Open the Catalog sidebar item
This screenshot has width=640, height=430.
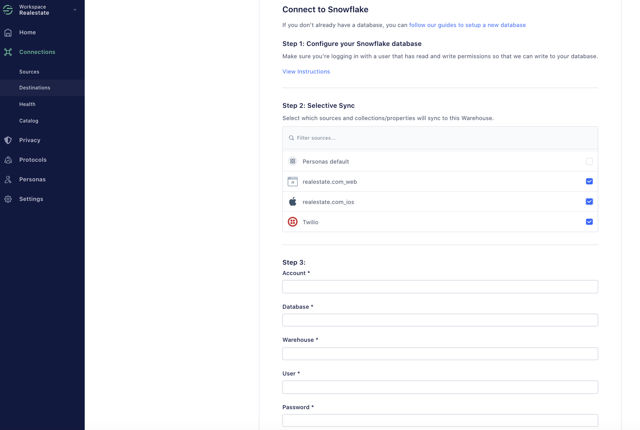point(29,121)
